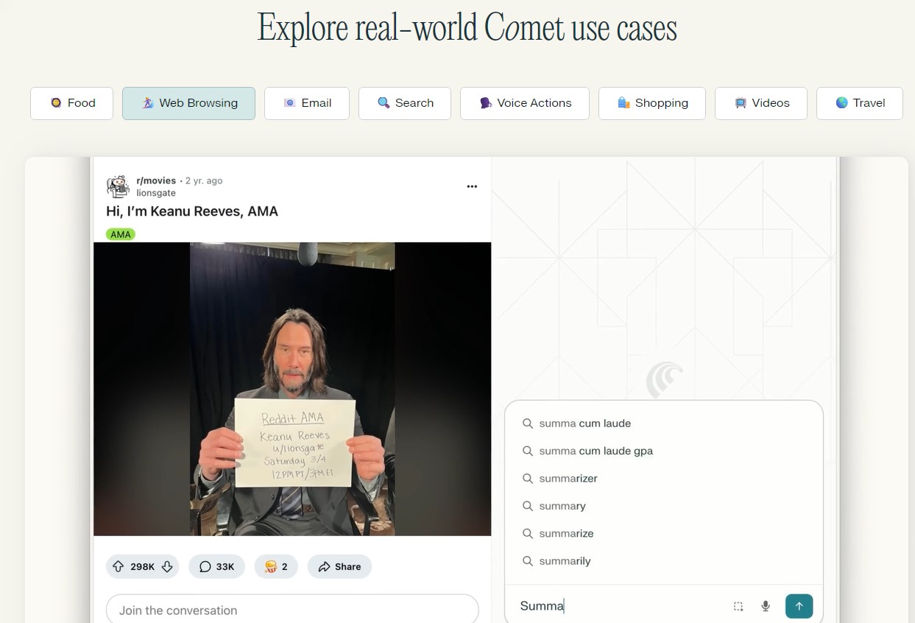This screenshot has height=623, width=915.
Task: Submit the prompt with the arrow button
Action: tap(799, 606)
